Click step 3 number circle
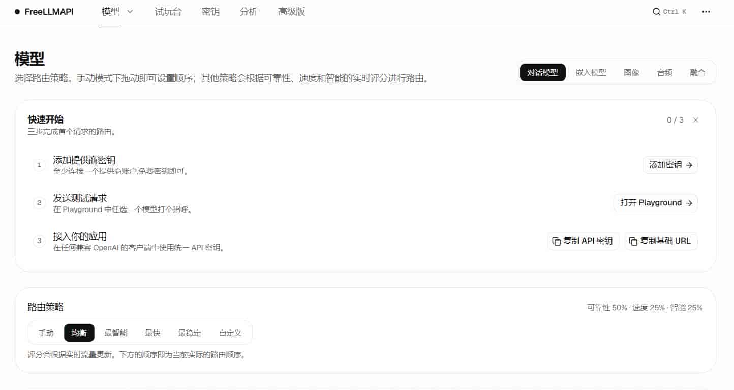 coord(39,241)
